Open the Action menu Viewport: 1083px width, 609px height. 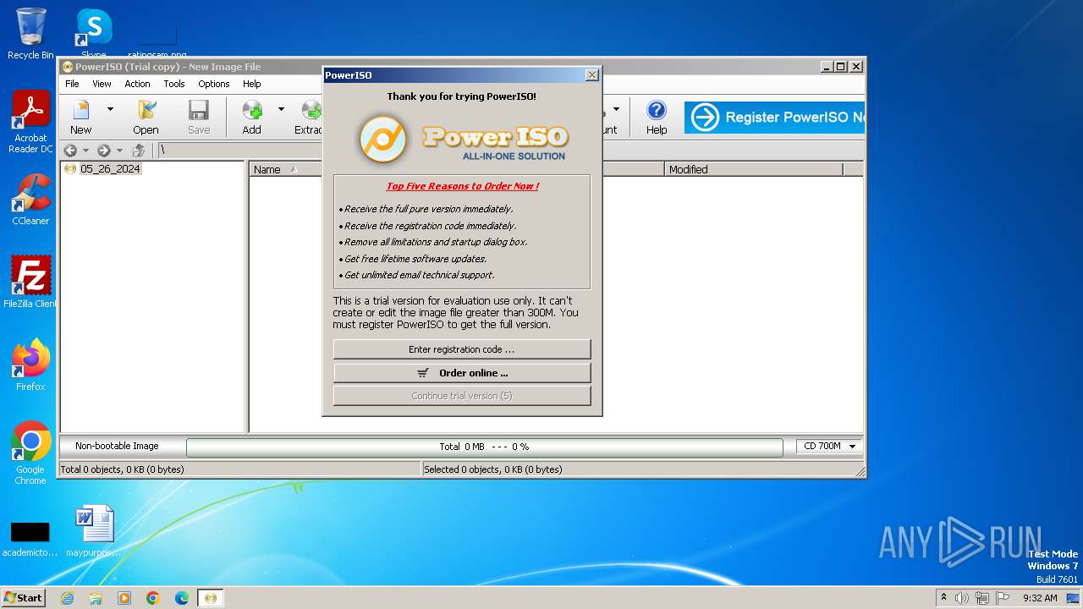(x=137, y=84)
